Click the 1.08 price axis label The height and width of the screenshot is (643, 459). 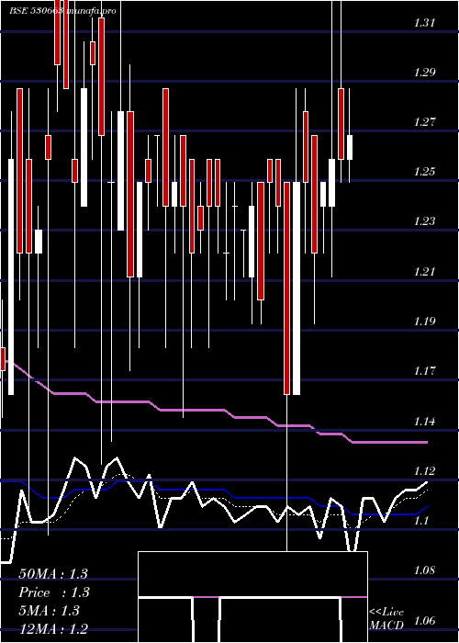coord(424,570)
